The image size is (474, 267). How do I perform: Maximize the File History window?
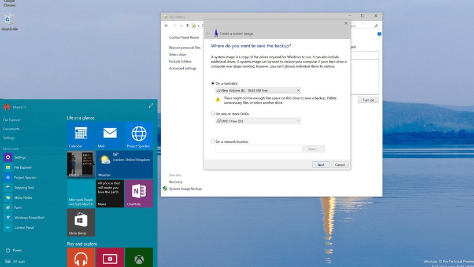(363, 16)
